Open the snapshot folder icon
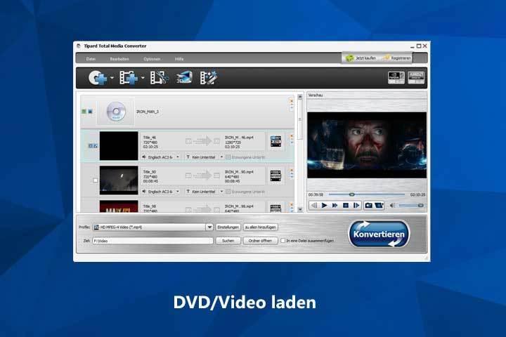506x337 pixels. (379, 206)
